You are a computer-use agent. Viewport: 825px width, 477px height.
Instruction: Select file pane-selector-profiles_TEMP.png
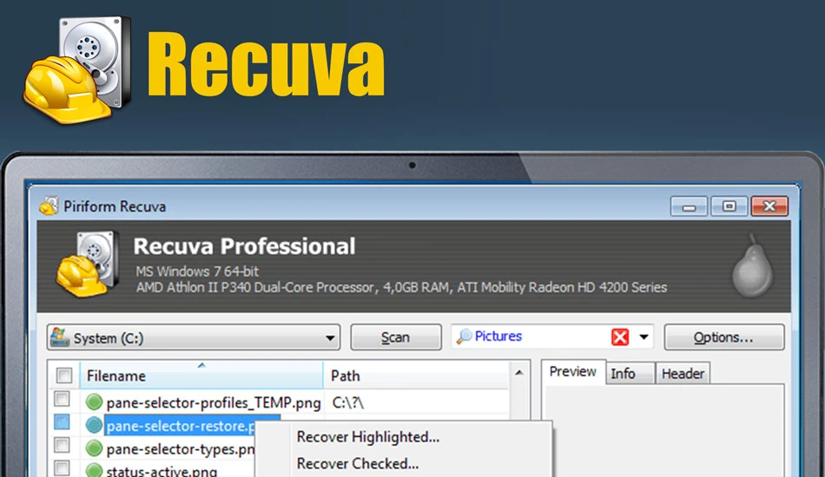click(x=213, y=403)
